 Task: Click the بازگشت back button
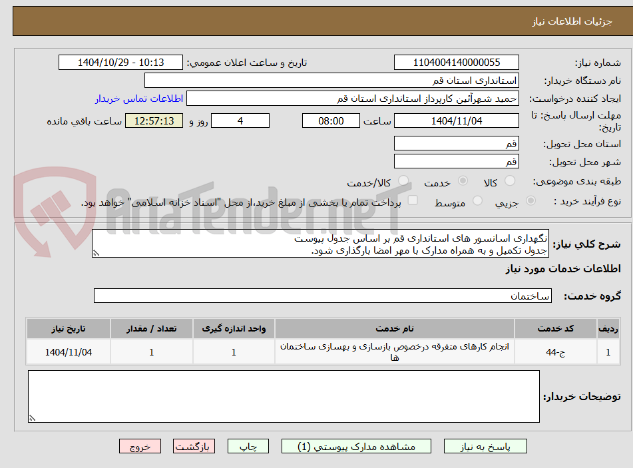pyautogui.click(x=194, y=446)
